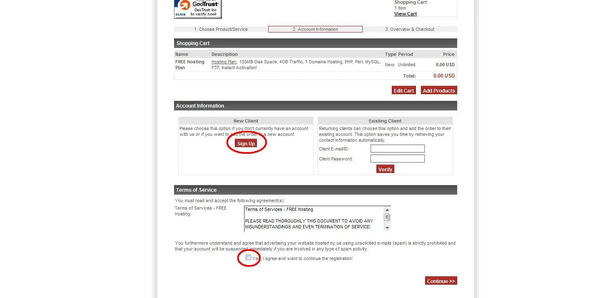Click the Sign Up button for new clients
Image resolution: width=600 pixels, height=298 pixels.
[246, 143]
